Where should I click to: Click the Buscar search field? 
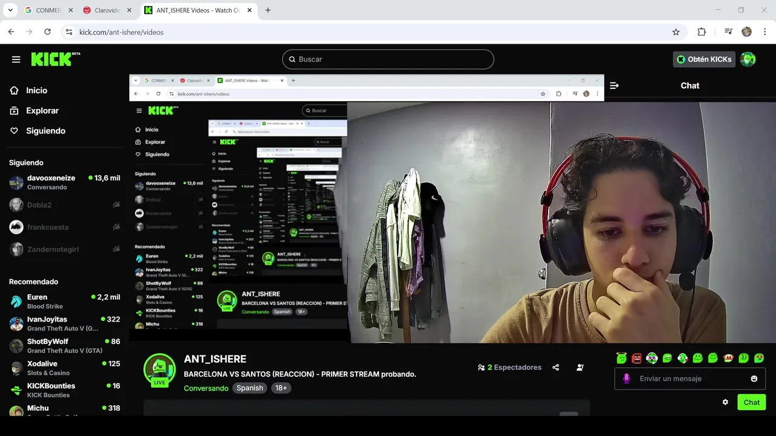388,59
